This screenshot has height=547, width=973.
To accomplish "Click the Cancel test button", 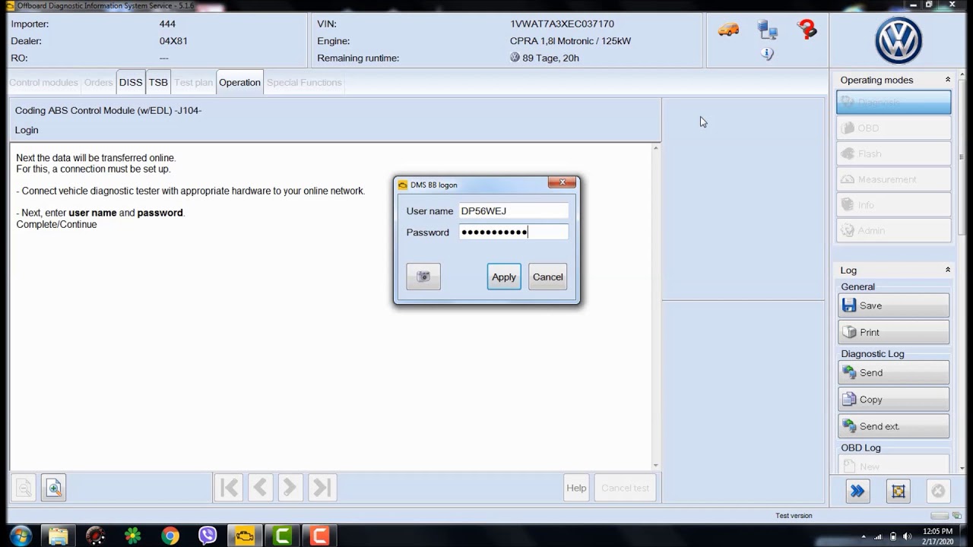I will (626, 488).
